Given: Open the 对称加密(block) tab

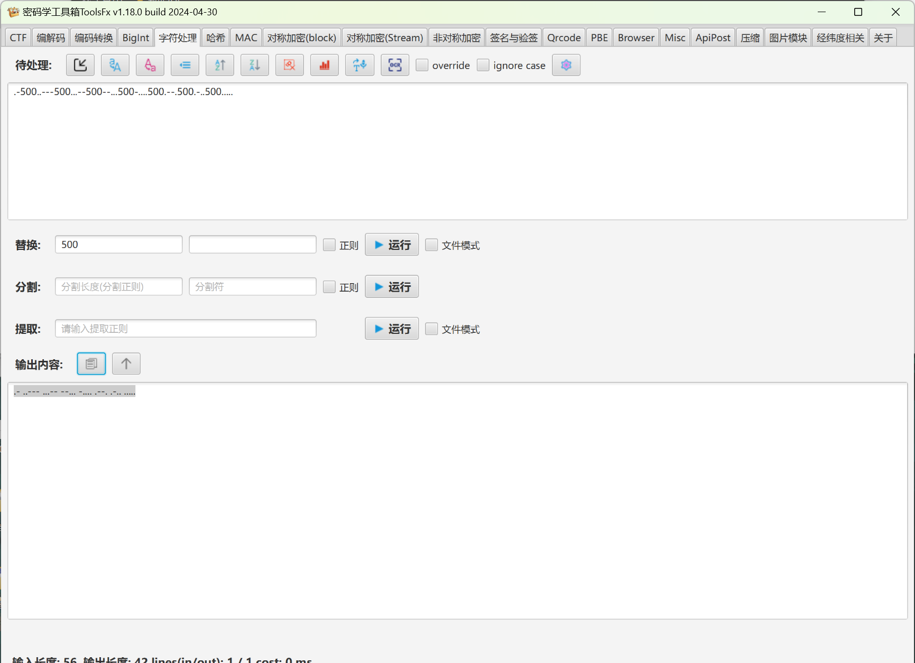Looking at the screenshot, I should 302,38.
